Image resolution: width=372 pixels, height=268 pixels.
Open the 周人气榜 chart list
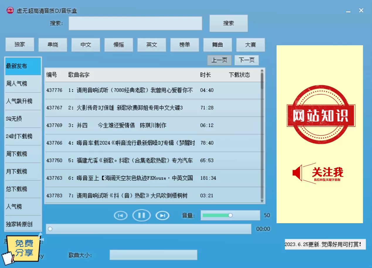(23, 84)
